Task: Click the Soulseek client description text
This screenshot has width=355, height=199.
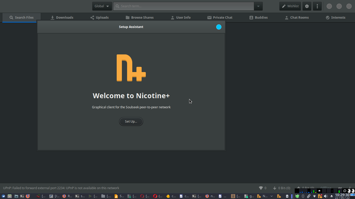Action: (131, 107)
